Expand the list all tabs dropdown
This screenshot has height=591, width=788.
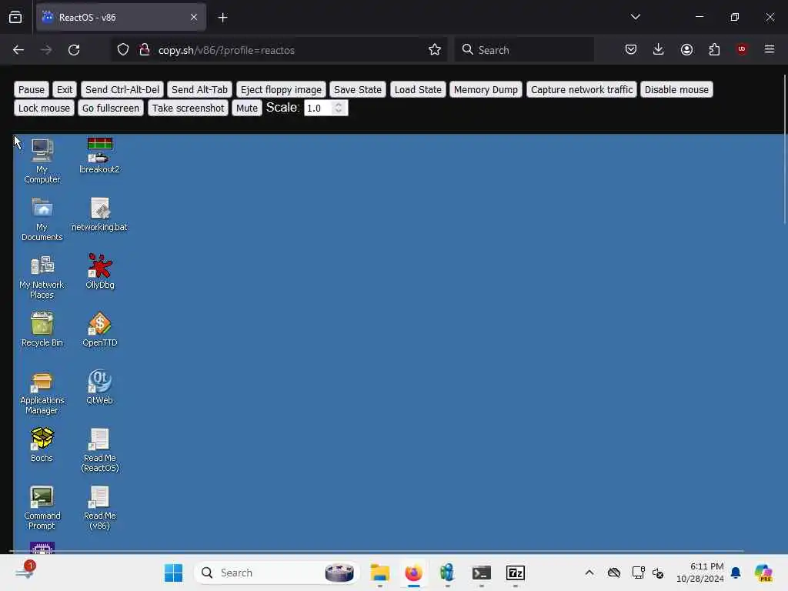(x=635, y=17)
